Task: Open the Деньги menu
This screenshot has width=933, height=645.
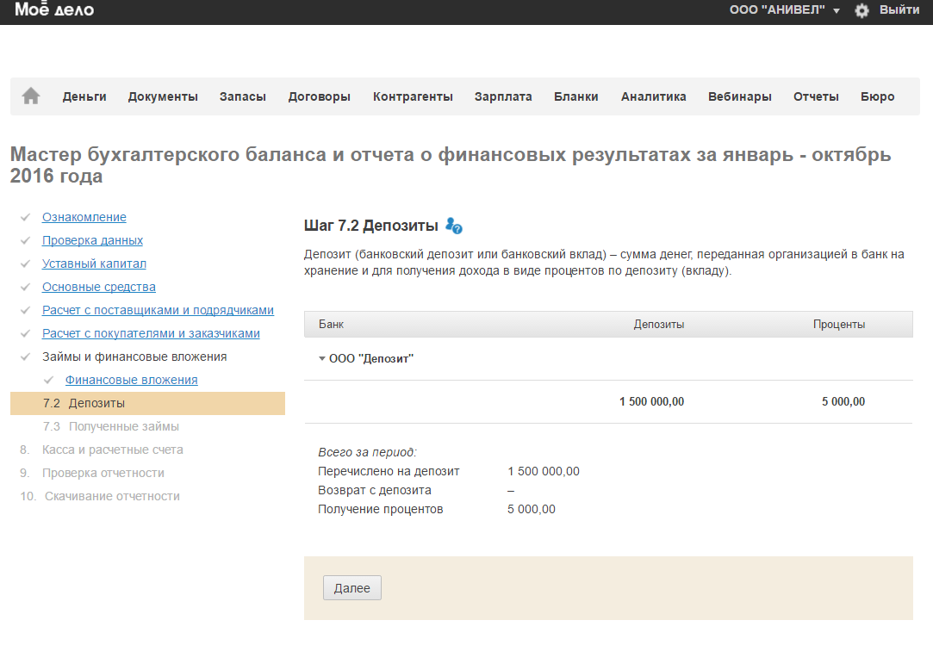Action: [x=84, y=96]
